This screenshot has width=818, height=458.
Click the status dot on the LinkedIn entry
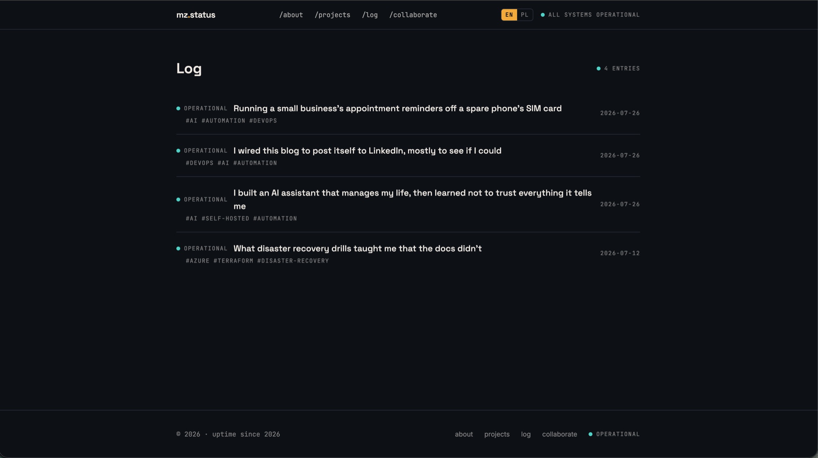coord(178,150)
